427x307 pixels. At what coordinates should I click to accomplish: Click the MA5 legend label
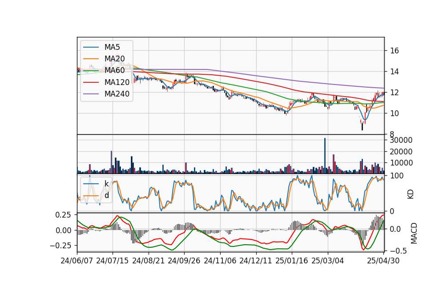[112, 47]
